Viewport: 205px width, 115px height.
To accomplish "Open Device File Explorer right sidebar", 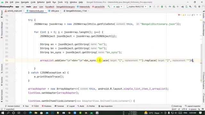I will [204, 81].
